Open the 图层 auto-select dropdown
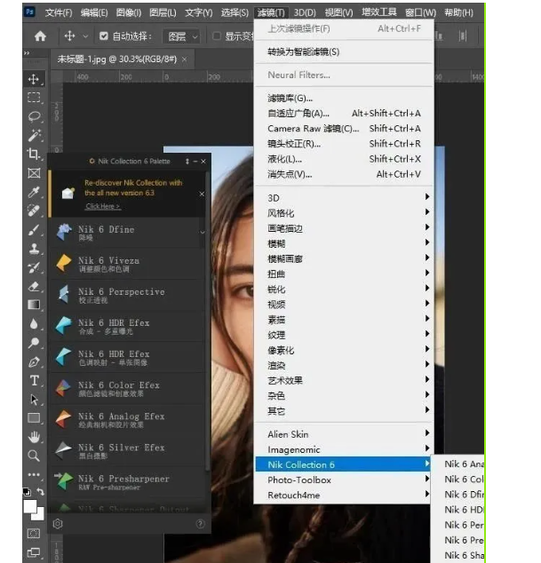 (x=182, y=36)
